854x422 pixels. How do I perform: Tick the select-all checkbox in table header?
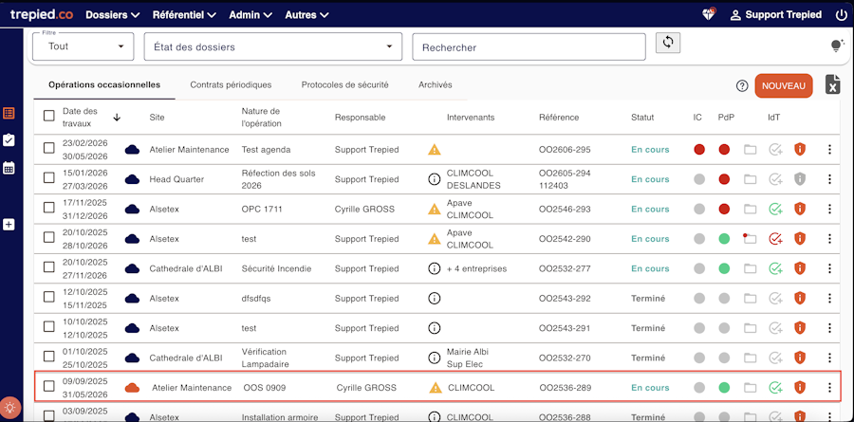49,117
